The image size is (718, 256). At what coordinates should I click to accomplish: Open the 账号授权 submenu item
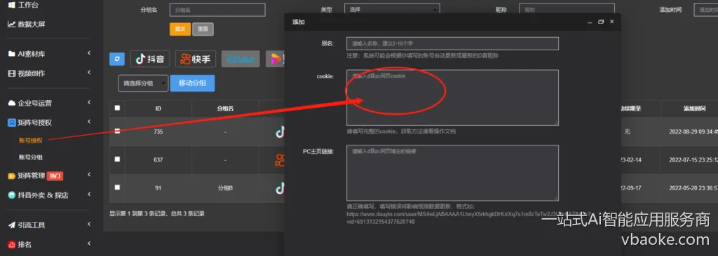31,141
